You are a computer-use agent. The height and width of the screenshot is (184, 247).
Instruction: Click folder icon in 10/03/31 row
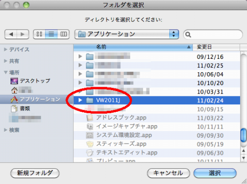click(90, 92)
